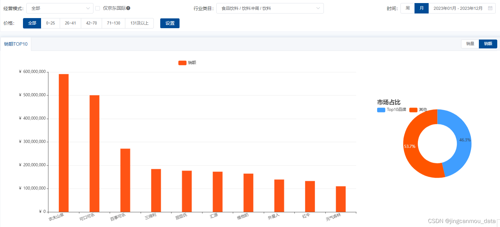The width and height of the screenshot is (500, 227).
Task: Select the 周 time granularity
Action: tap(407, 8)
